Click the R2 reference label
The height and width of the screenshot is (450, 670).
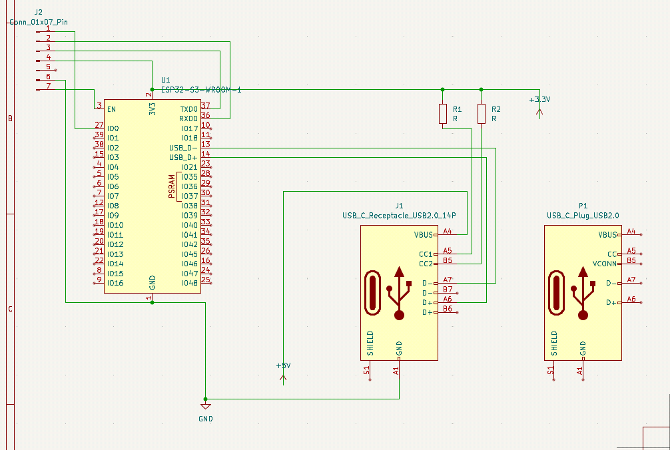[x=496, y=109]
